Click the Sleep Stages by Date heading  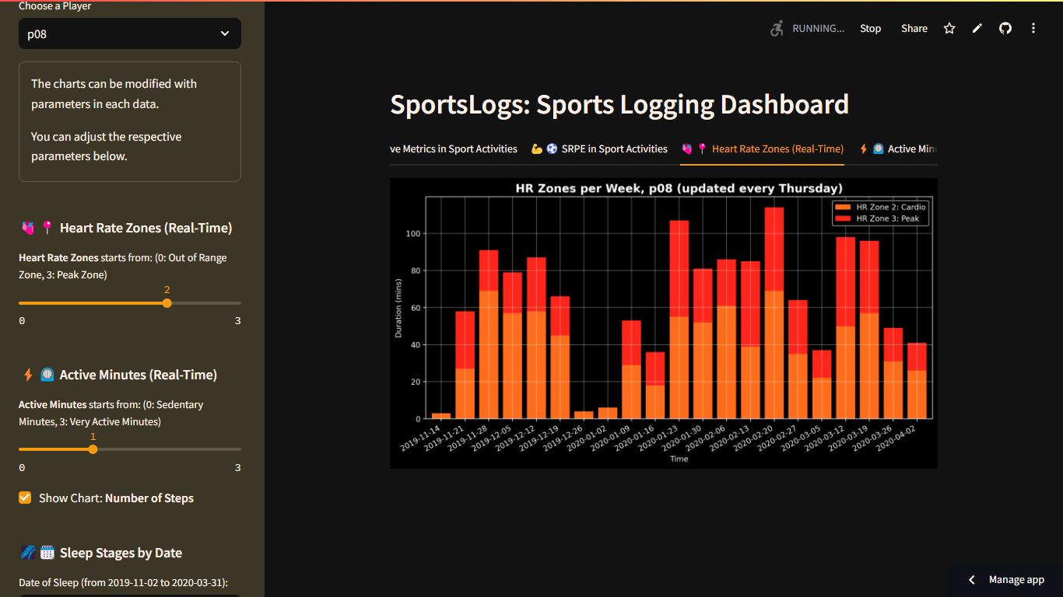click(x=100, y=553)
